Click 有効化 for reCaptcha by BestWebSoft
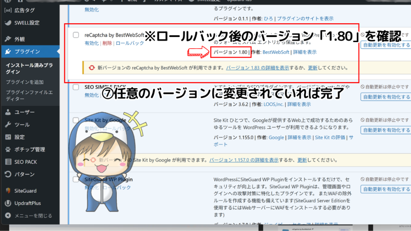 (x=92, y=43)
